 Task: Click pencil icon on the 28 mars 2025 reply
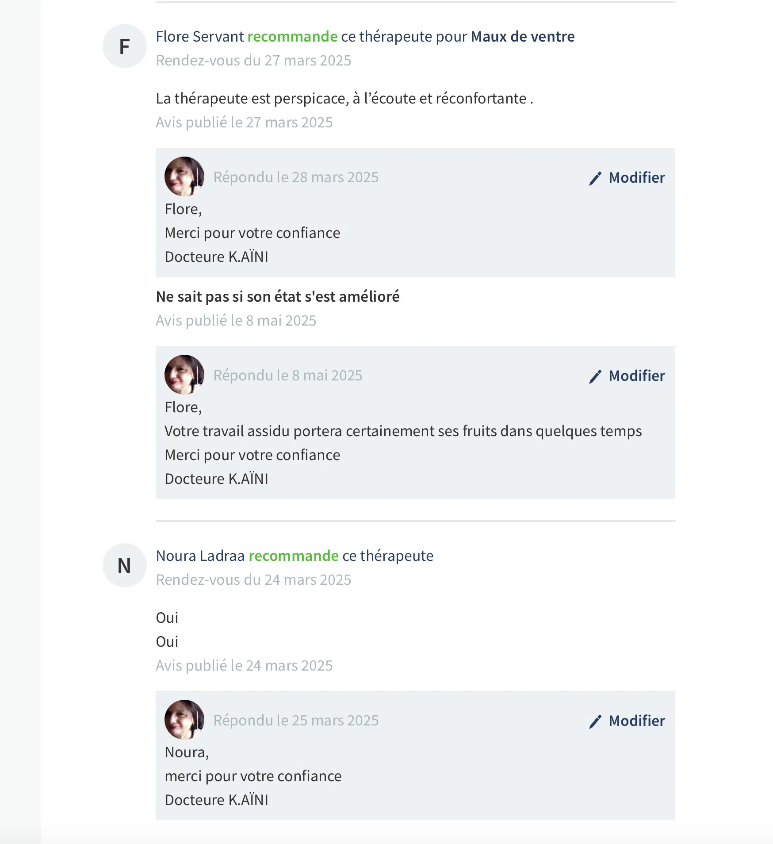(595, 178)
